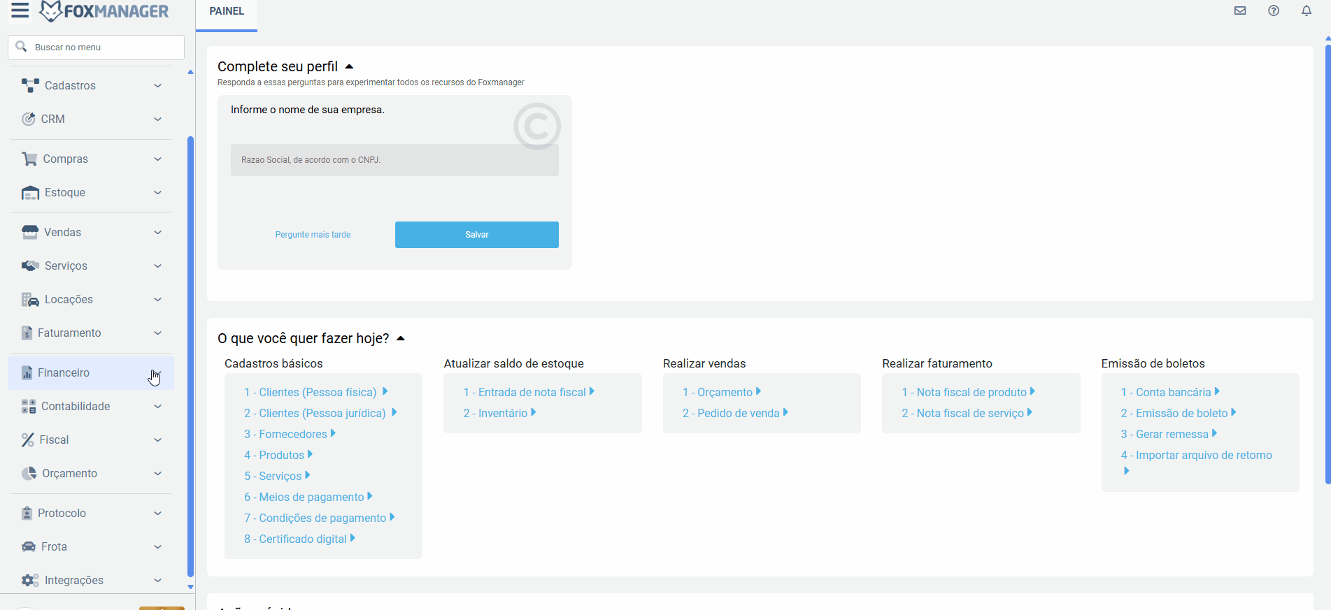Open the notifications bell icon
Image resolution: width=1331 pixels, height=610 pixels.
pos(1307,10)
